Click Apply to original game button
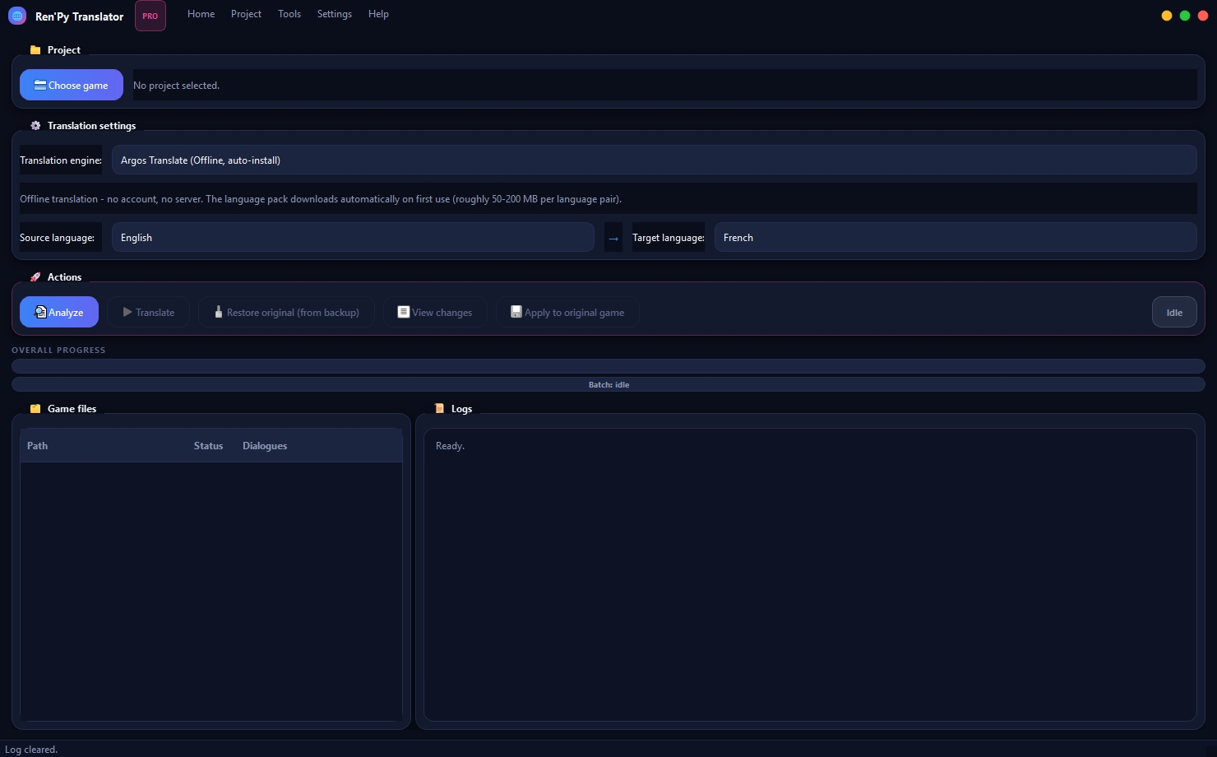Image resolution: width=1217 pixels, height=757 pixels. 567,312
